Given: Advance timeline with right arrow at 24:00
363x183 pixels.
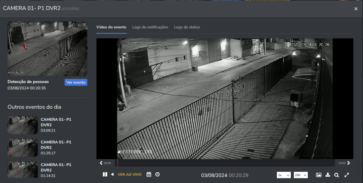Looking at the screenshot, I should 348,163.
